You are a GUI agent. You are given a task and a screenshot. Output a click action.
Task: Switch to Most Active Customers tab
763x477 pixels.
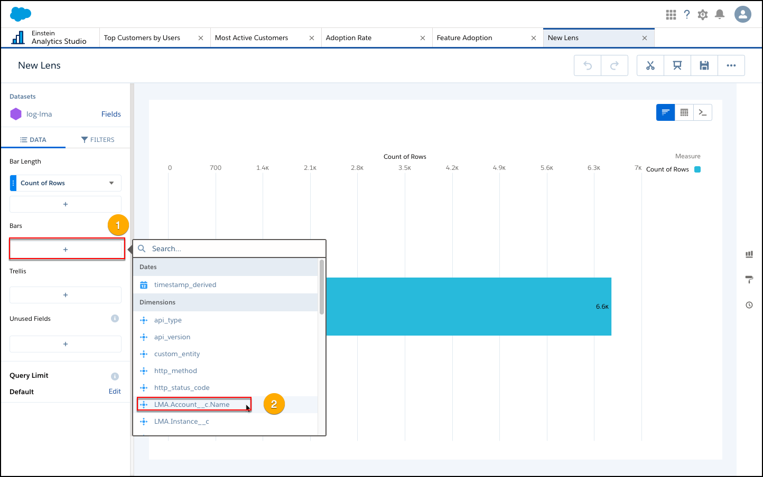(252, 38)
